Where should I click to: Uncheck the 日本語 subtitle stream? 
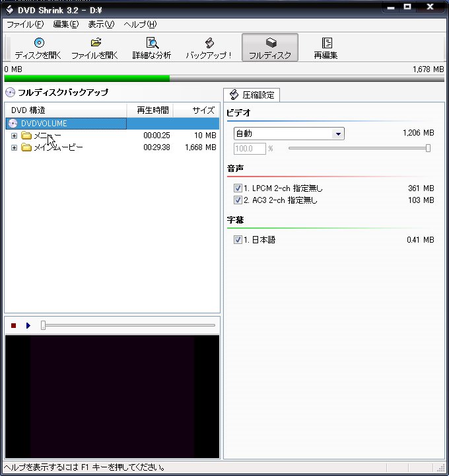tap(238, 240)
